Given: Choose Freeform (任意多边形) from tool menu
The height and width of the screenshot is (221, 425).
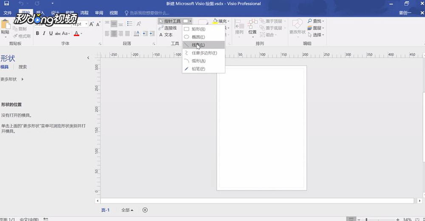Looking at the screenshot, I should point(204,53).
